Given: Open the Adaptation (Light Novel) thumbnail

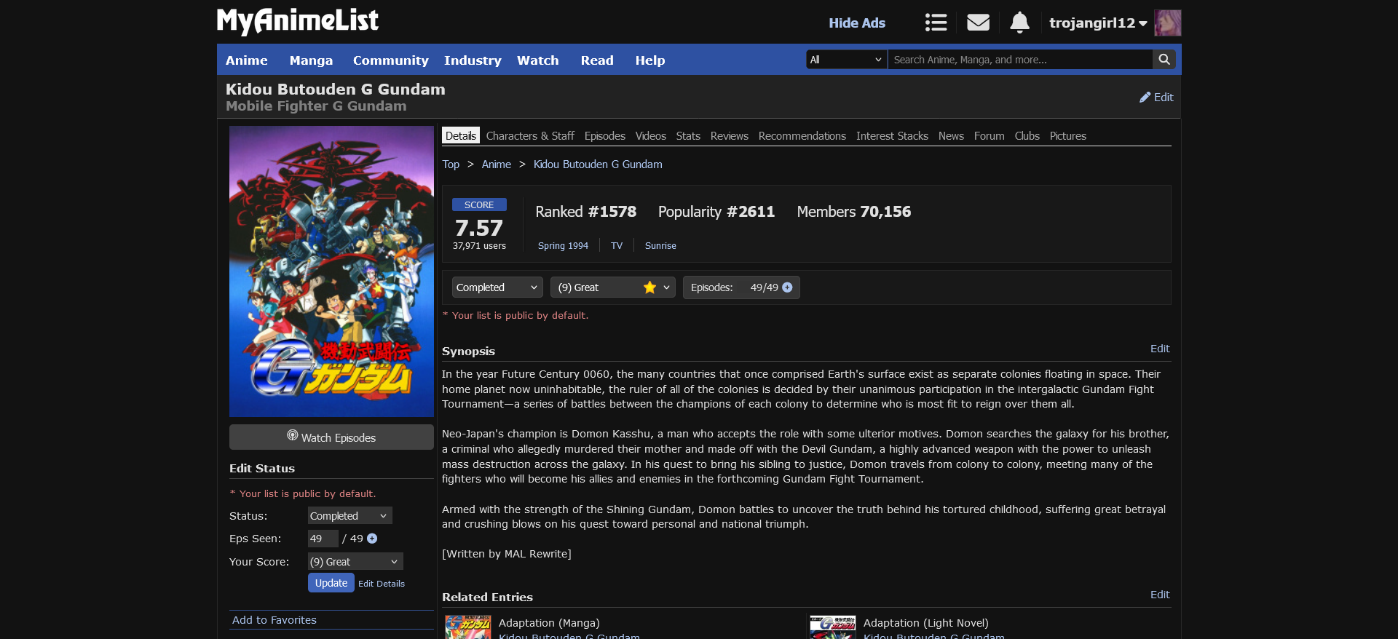Looking at the screenshot, I should click(833, 627).
